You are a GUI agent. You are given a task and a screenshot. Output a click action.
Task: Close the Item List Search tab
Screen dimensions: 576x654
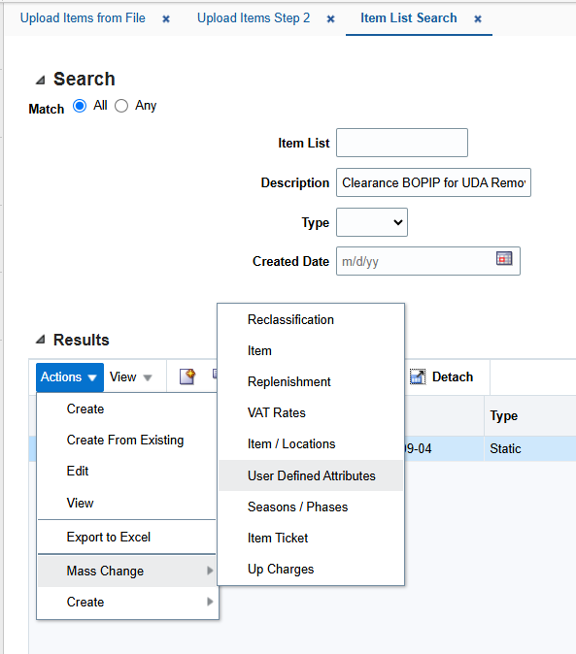pos(478,19)
